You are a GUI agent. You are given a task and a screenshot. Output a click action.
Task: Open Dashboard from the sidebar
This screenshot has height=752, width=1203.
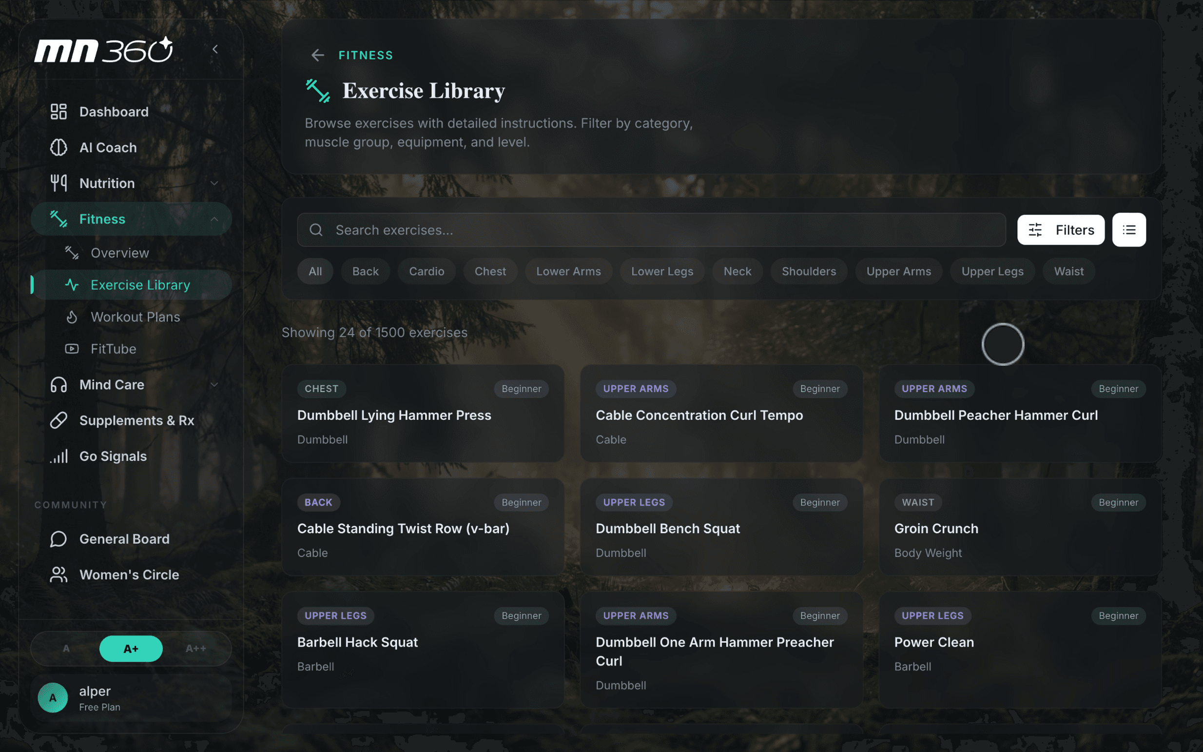pyautogui.click(x=114, y=112)
